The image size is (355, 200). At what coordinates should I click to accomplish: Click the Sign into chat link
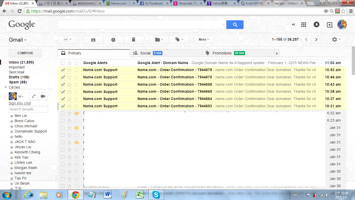[x=20, y=103]
